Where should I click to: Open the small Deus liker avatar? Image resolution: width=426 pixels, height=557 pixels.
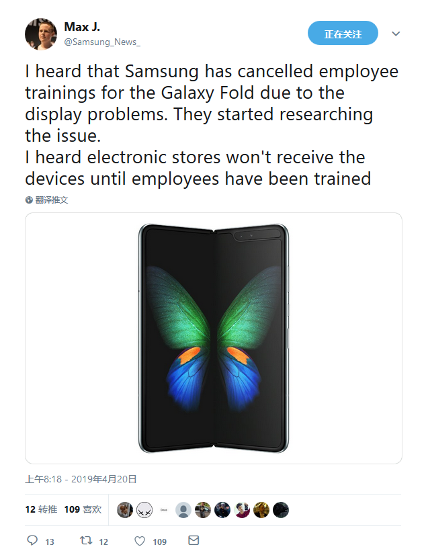164,510
